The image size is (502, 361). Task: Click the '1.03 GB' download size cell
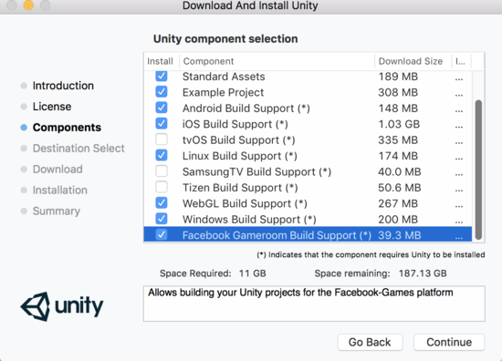[399, 124]
